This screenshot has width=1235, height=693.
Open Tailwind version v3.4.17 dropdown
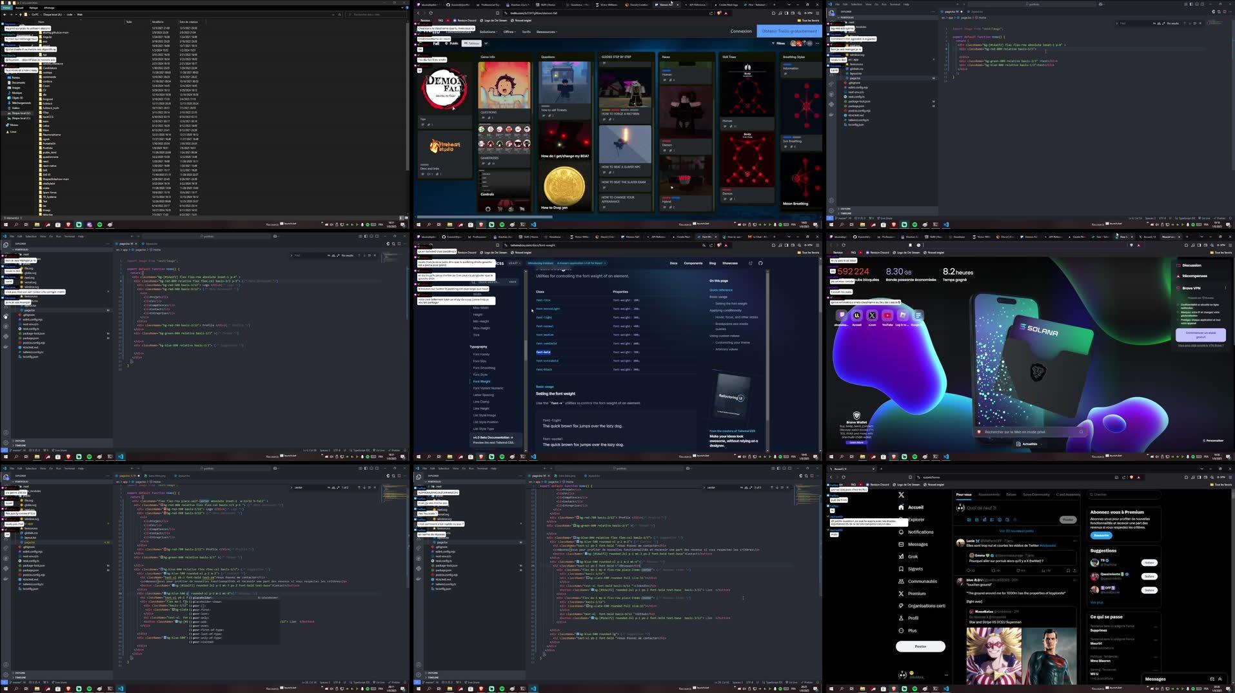tap(514, 263)
